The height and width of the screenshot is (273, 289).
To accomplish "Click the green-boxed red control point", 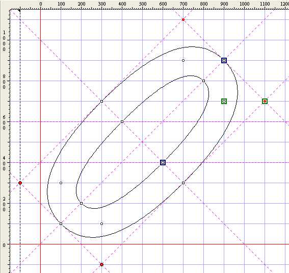I will pos(265,101).
